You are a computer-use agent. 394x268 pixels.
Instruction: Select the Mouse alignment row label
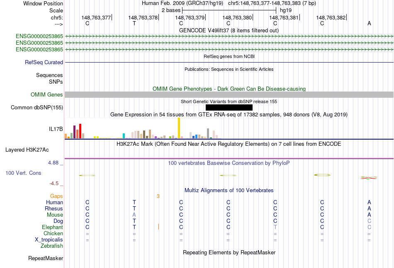coord(55,215)
